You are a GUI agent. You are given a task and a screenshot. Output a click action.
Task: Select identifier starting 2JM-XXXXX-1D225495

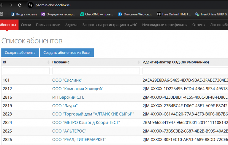tap(185, 89)
